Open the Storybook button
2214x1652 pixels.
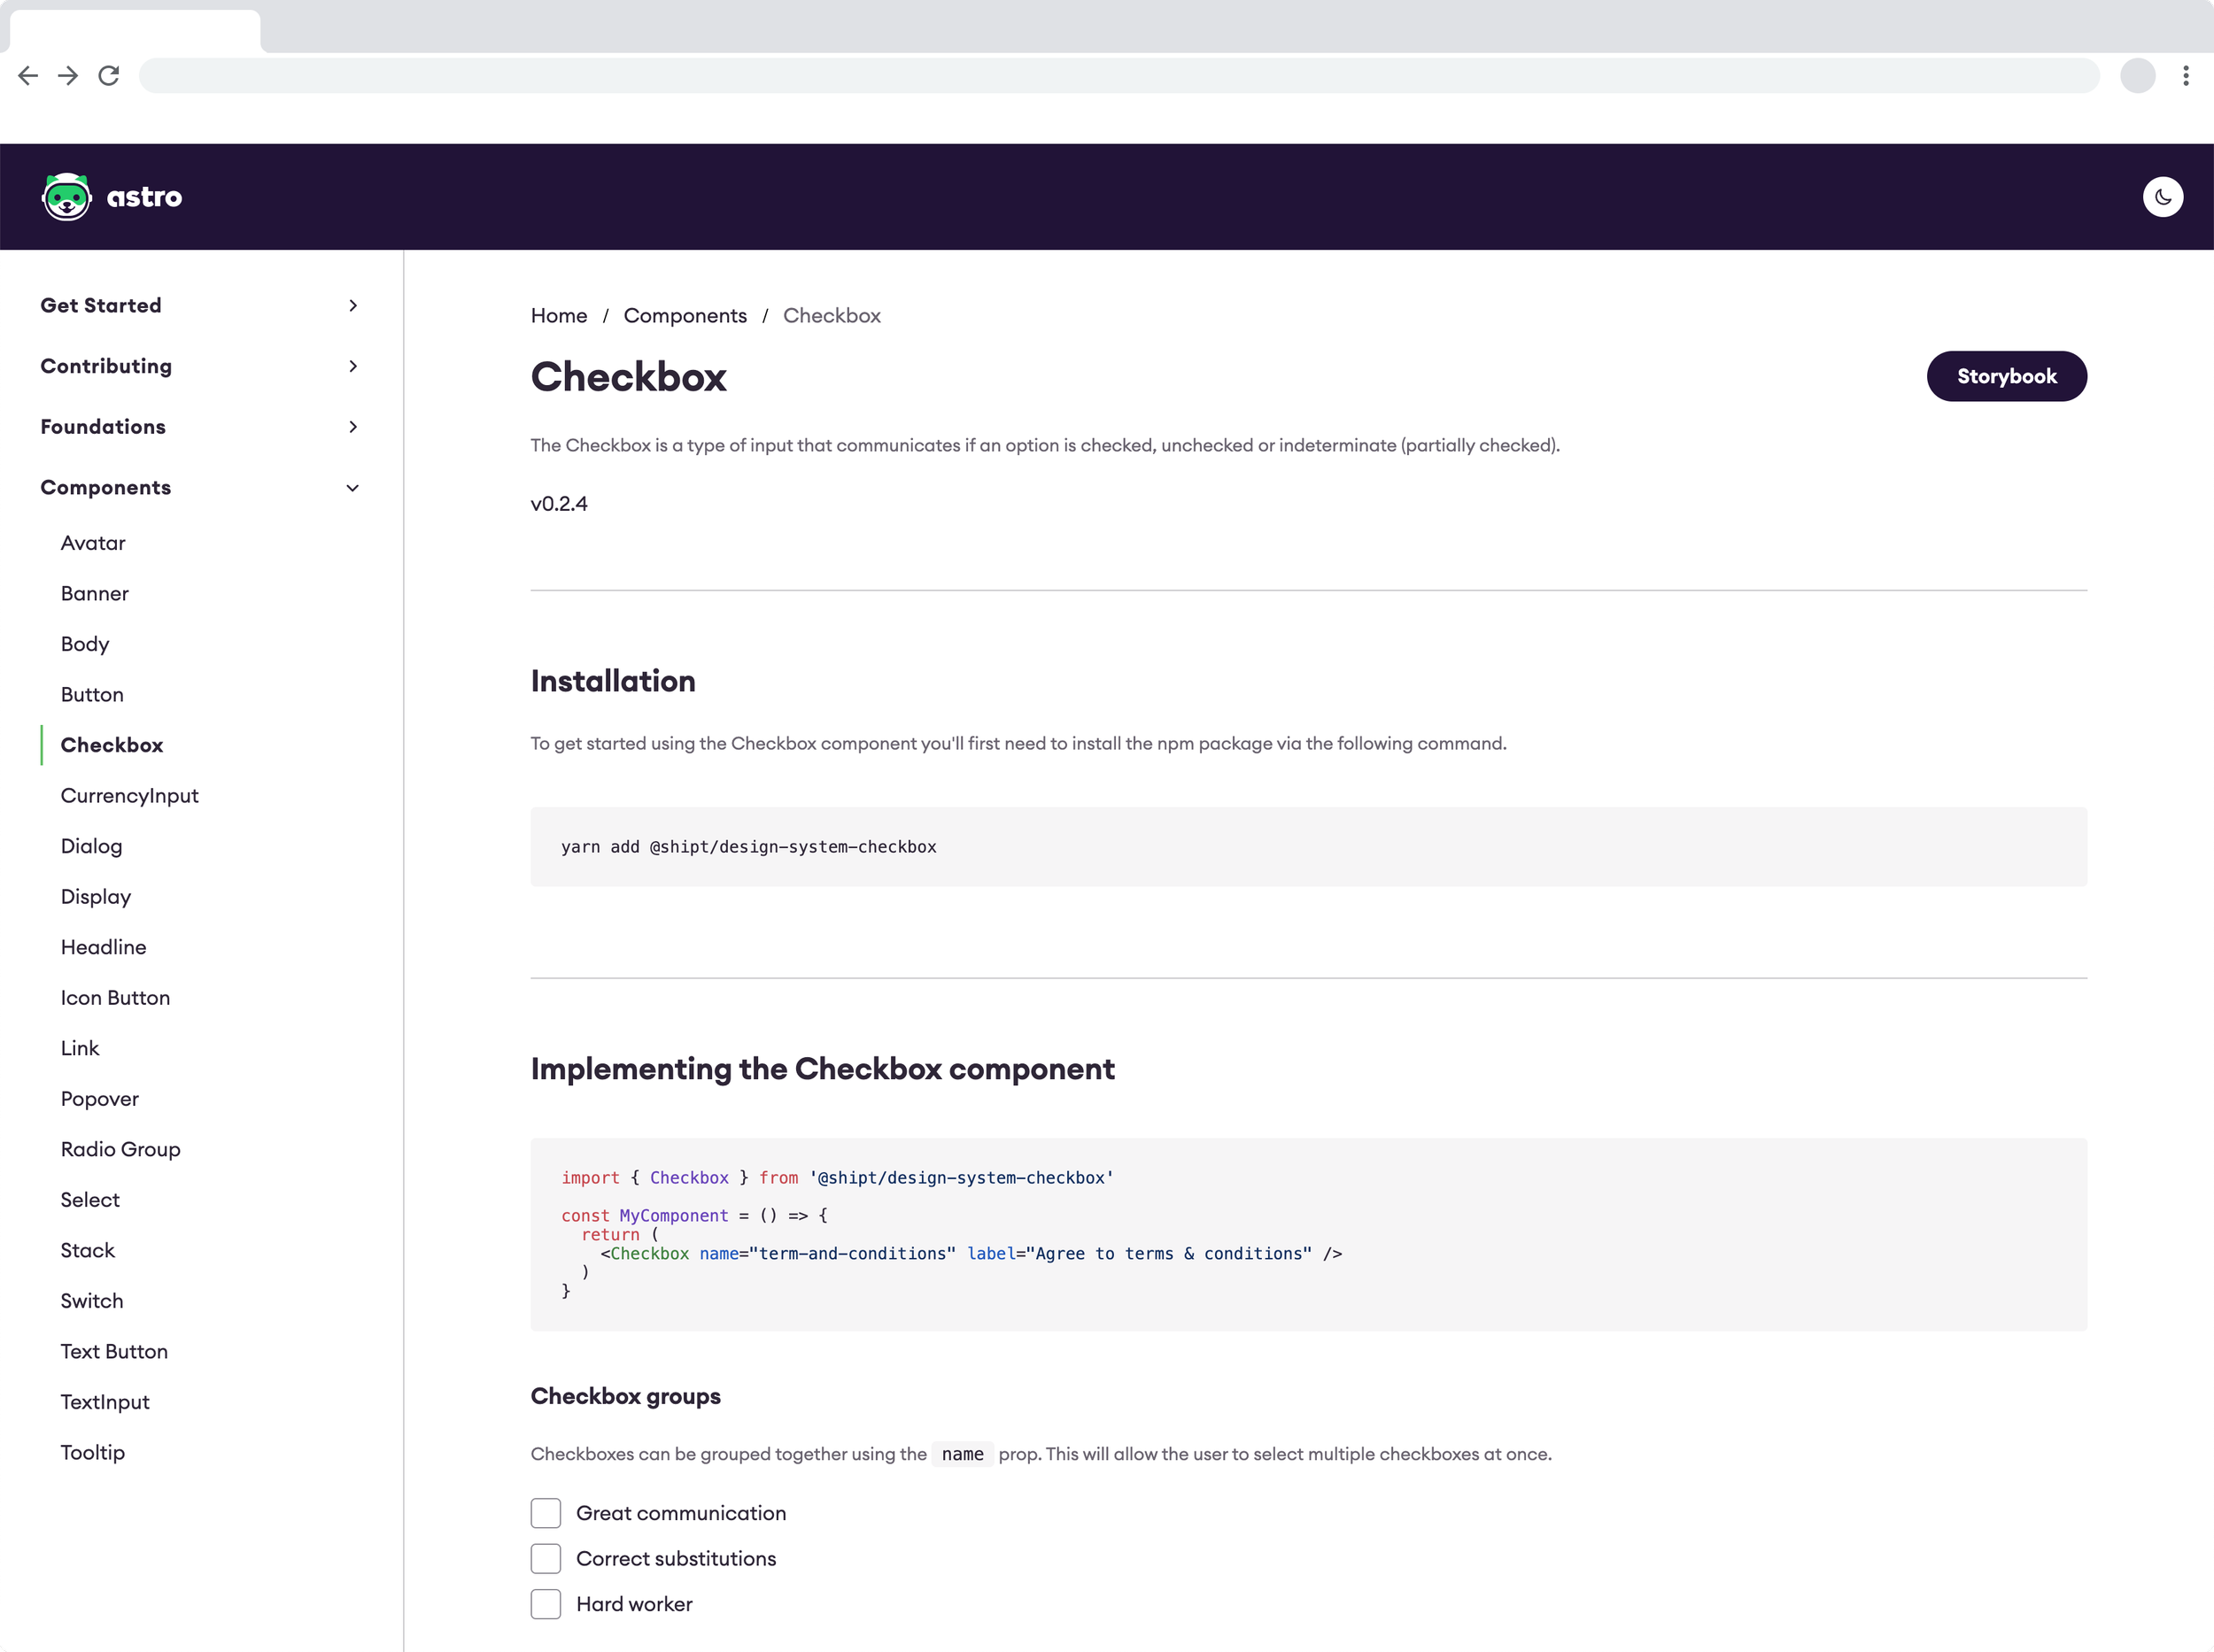[x=2006, y=376]
